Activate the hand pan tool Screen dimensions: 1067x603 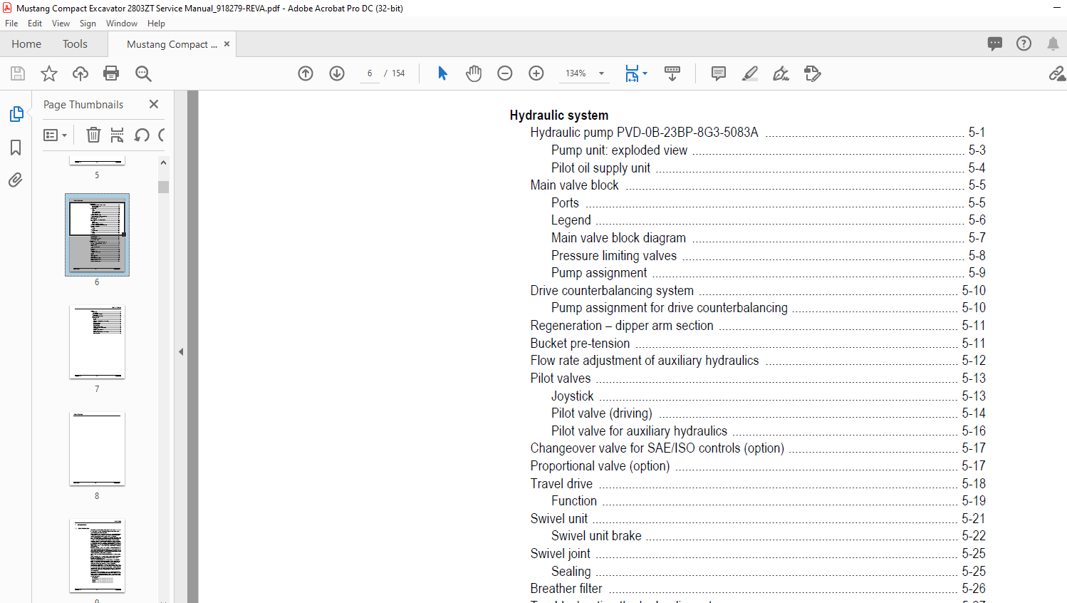(x=474, y=73)
